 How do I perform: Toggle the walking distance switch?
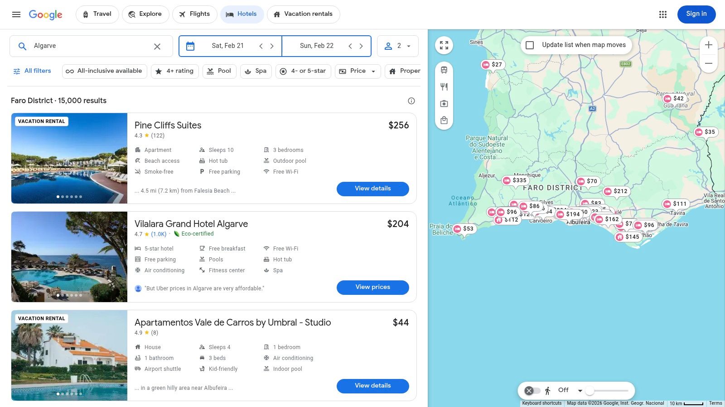pos(532,391)
